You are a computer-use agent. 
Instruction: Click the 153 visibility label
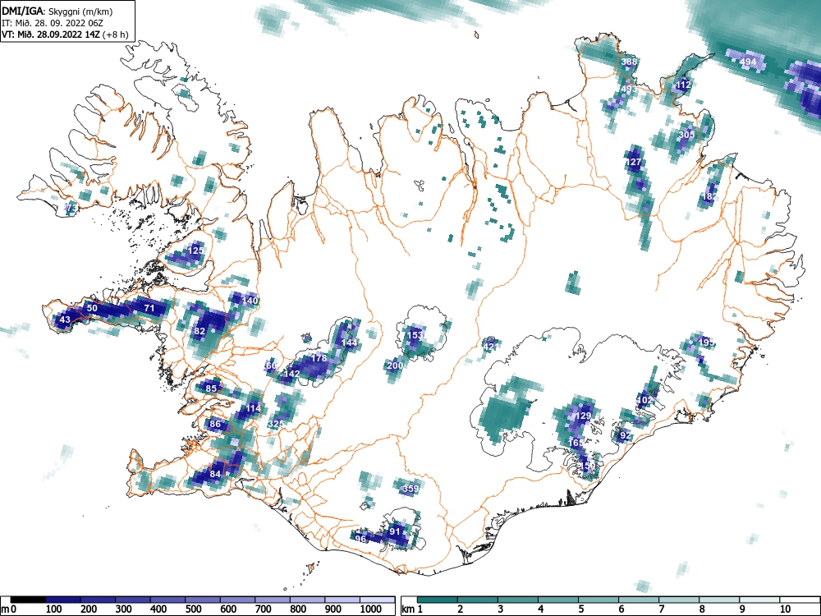(415, 335)
